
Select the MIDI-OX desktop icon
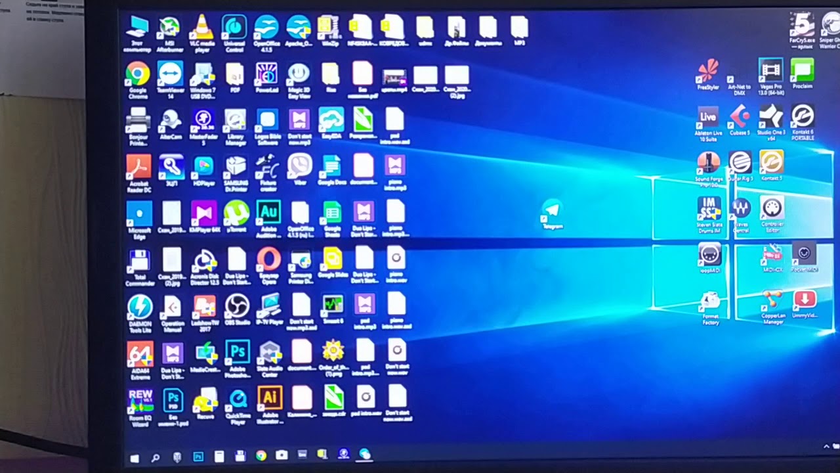(x=772, y=258)
